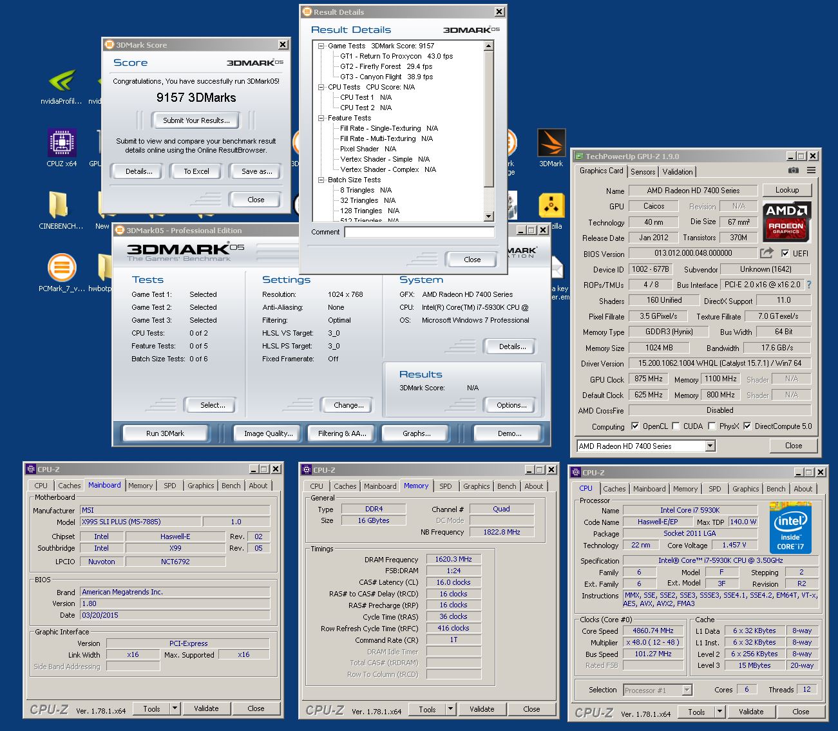Click the Comment input field

click(x=419, y=232)
